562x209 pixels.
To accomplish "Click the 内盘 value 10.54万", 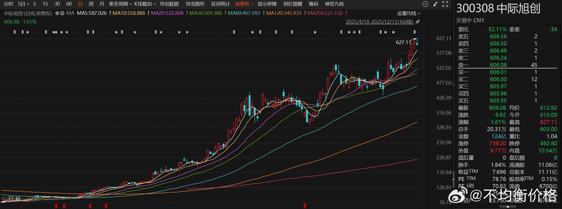I will [548, 151].
